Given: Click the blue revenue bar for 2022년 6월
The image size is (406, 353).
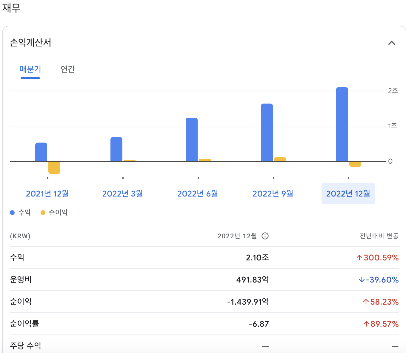Looking at the screenshot, I should tap(191, 139).
